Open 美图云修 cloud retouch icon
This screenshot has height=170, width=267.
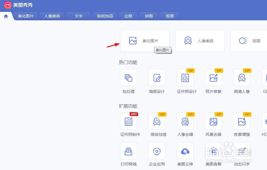click(185, 151)
